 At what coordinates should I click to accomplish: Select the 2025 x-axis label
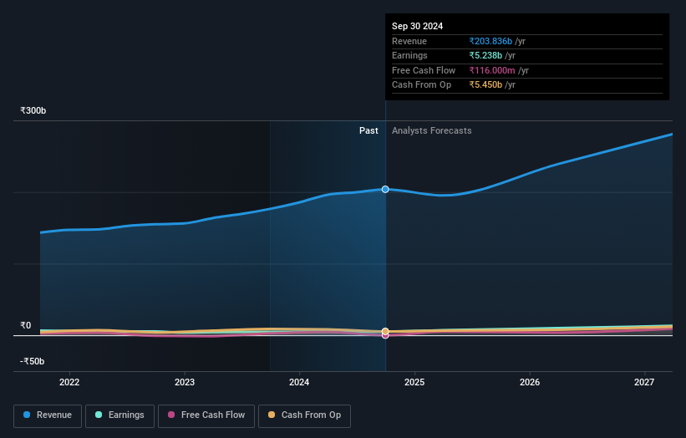(414, 382)
